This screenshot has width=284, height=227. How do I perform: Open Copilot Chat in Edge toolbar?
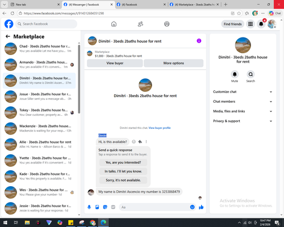click(x=275, y=13)
